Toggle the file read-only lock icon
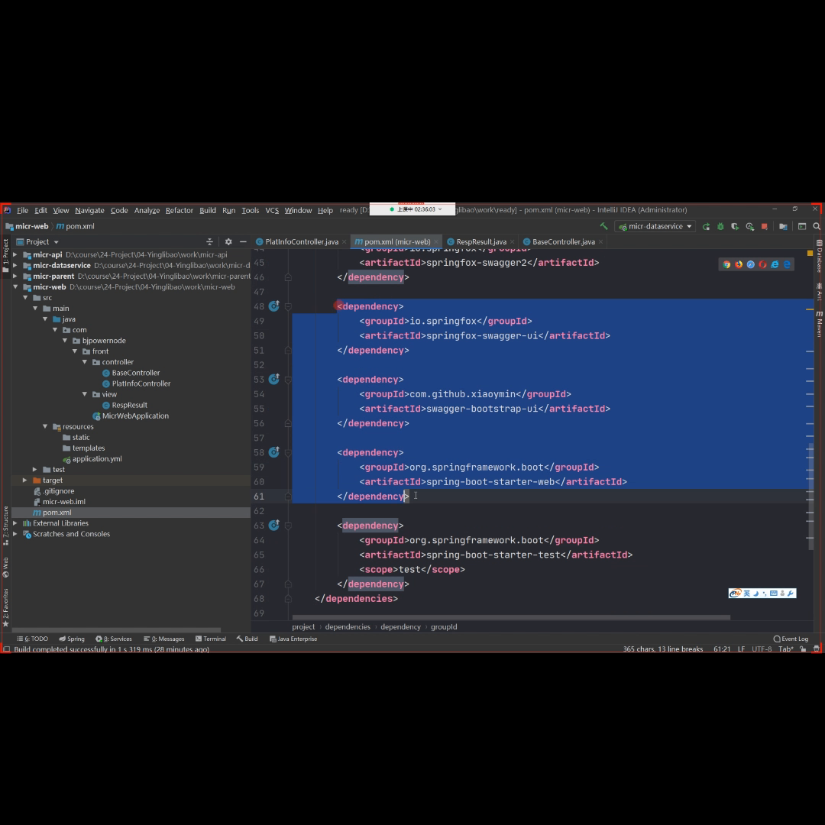 [803, 649]
